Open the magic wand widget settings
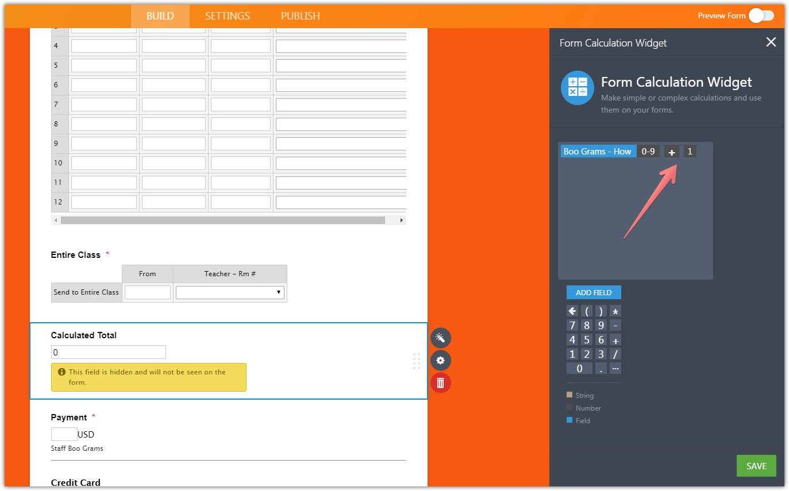This screenshot has width=789, height=491. pyautogui.click(x=440, y=338)
